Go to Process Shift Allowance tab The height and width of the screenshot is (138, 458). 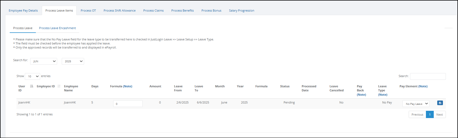click(119, 11)
